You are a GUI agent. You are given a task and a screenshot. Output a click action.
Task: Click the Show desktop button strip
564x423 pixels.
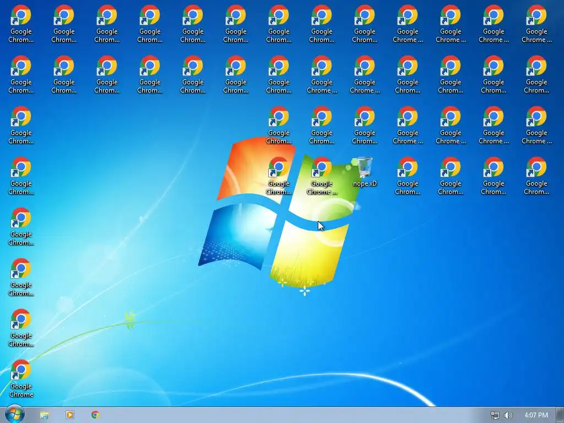[560, 415]
